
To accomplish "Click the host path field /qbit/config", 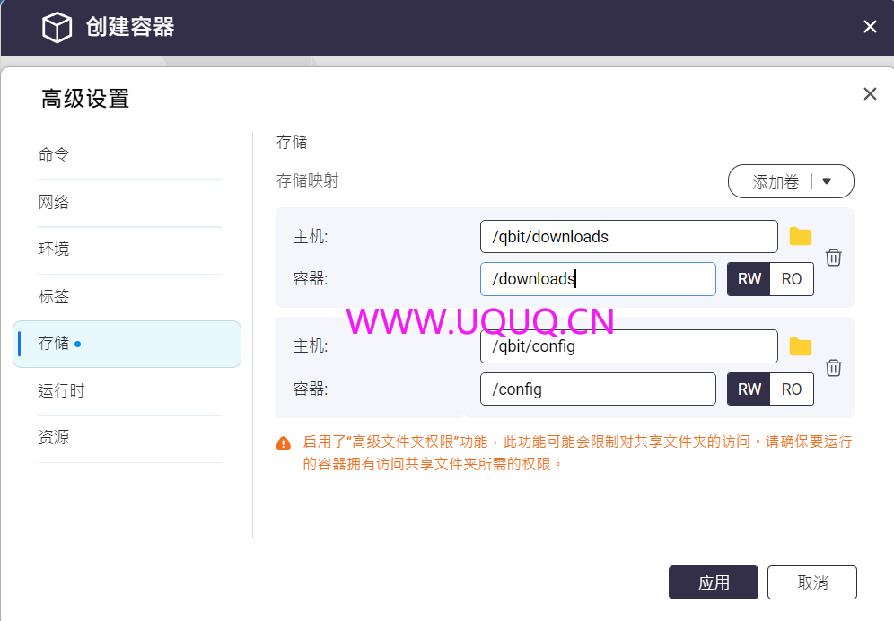I will (x=628, y=346).
